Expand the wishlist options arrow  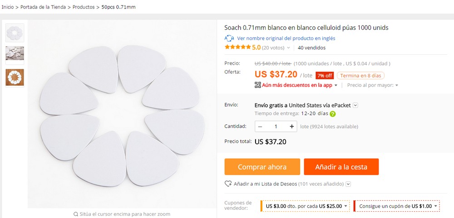click(x=348, y=184)
